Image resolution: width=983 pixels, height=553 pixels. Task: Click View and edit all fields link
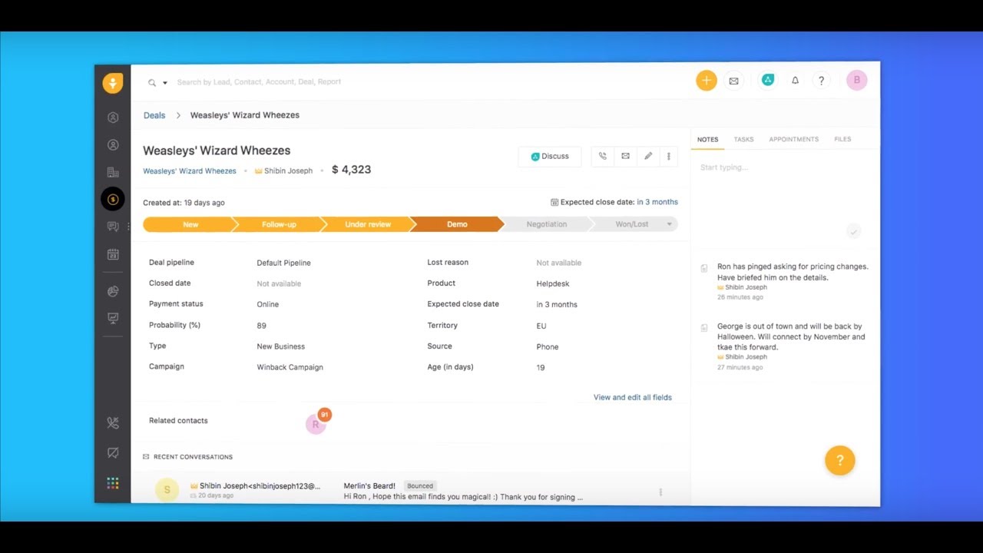click(x=633, y=397)
